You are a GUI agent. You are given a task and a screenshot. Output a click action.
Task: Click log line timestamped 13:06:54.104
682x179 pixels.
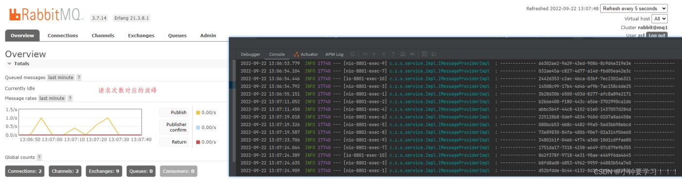(458, 71)
